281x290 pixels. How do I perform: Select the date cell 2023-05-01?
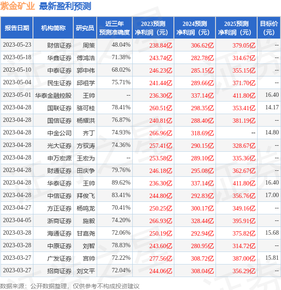point(17,95)
